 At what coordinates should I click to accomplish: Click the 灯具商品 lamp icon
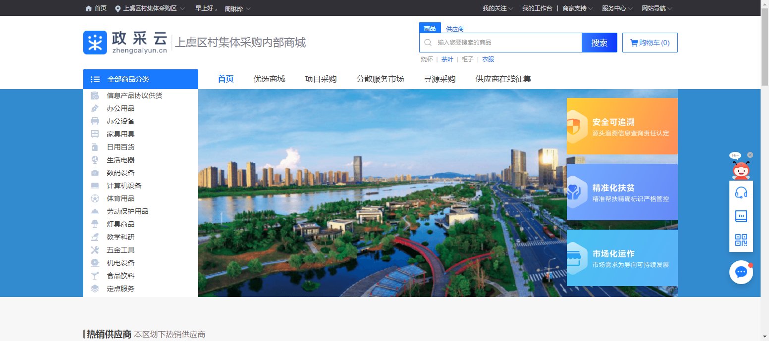point(95,224)
